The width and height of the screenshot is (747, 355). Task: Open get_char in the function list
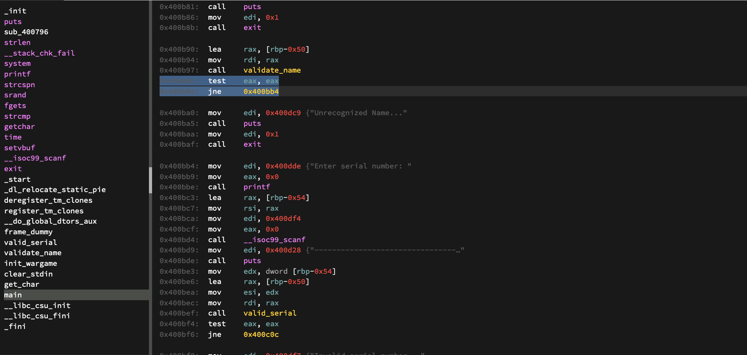[x=22, y=284]
